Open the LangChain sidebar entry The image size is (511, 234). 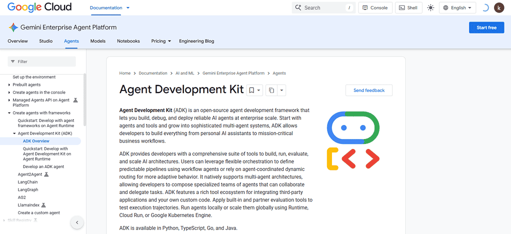coord(27,182)
